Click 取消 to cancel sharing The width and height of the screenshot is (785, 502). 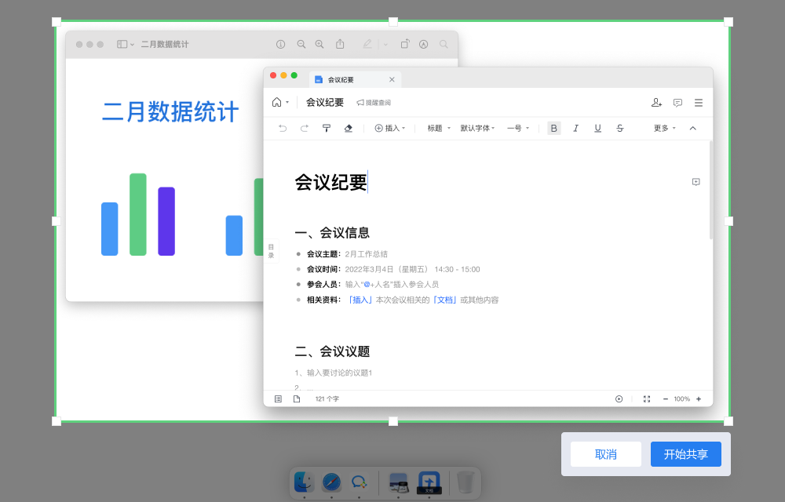point(606,454)
